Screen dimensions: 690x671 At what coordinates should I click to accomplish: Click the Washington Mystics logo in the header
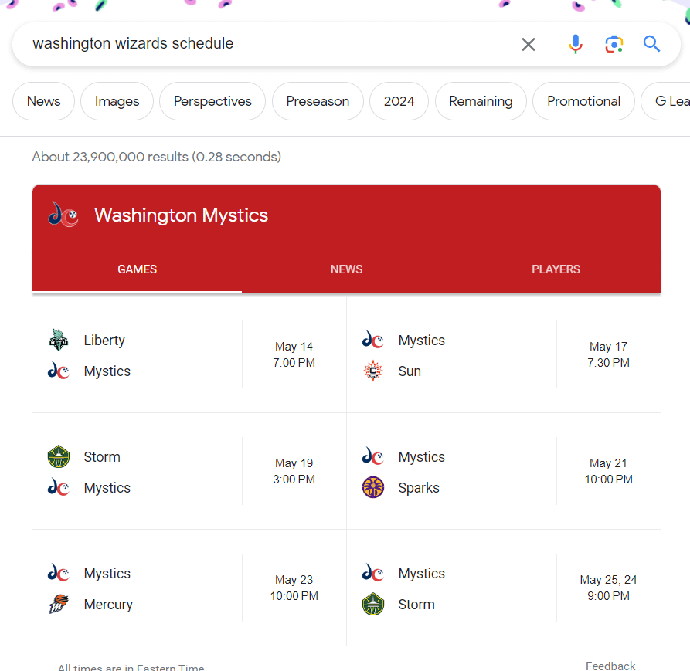63,215
